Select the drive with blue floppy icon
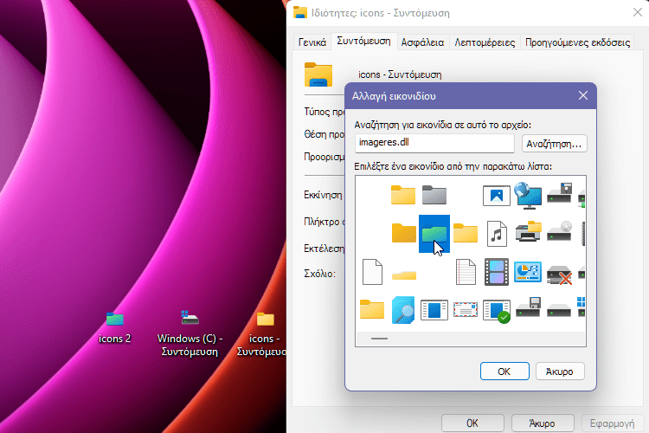Image resolution: width=649 pixels, height=433 pixels. tap(528, 307)
